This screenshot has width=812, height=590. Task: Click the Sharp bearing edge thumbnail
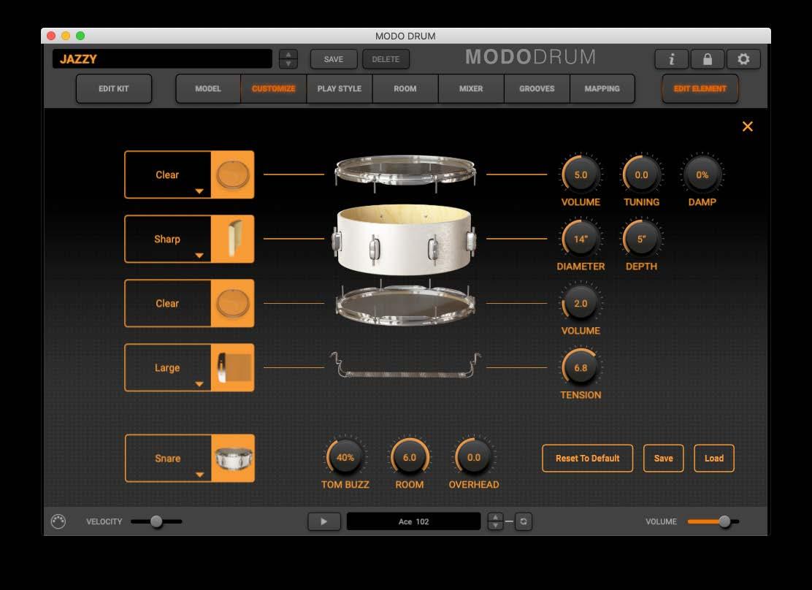click(232, 239)
